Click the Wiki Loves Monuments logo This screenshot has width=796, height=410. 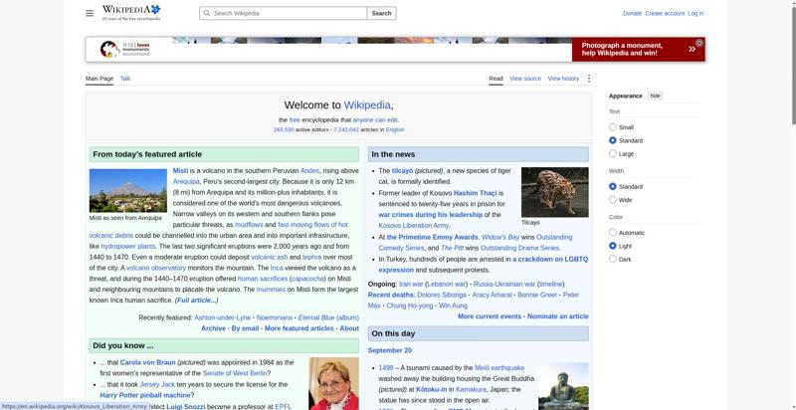(125, 49)
